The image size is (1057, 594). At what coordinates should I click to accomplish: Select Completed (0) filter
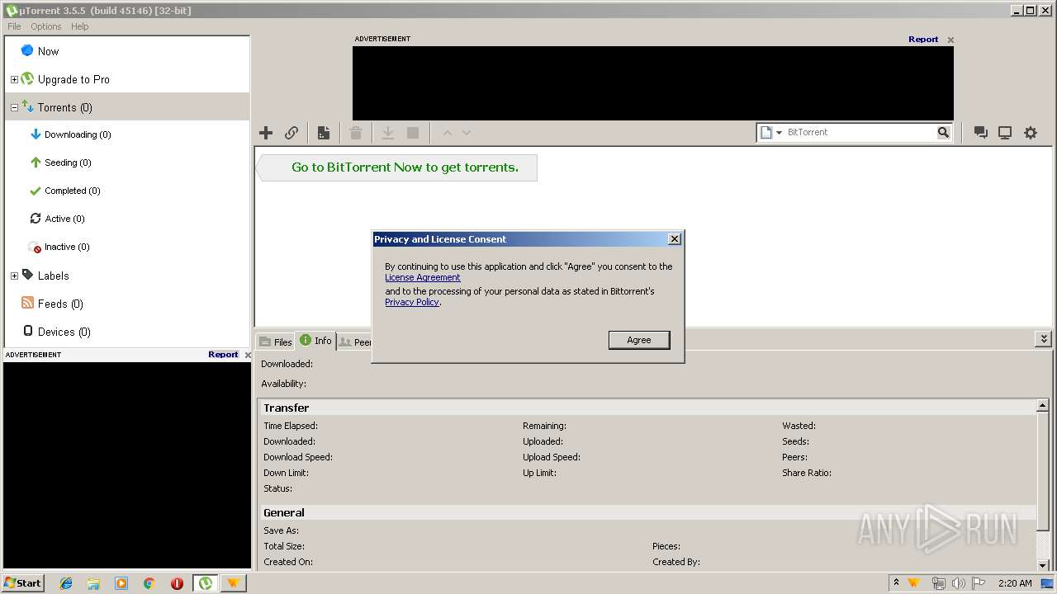pos(127,191)
